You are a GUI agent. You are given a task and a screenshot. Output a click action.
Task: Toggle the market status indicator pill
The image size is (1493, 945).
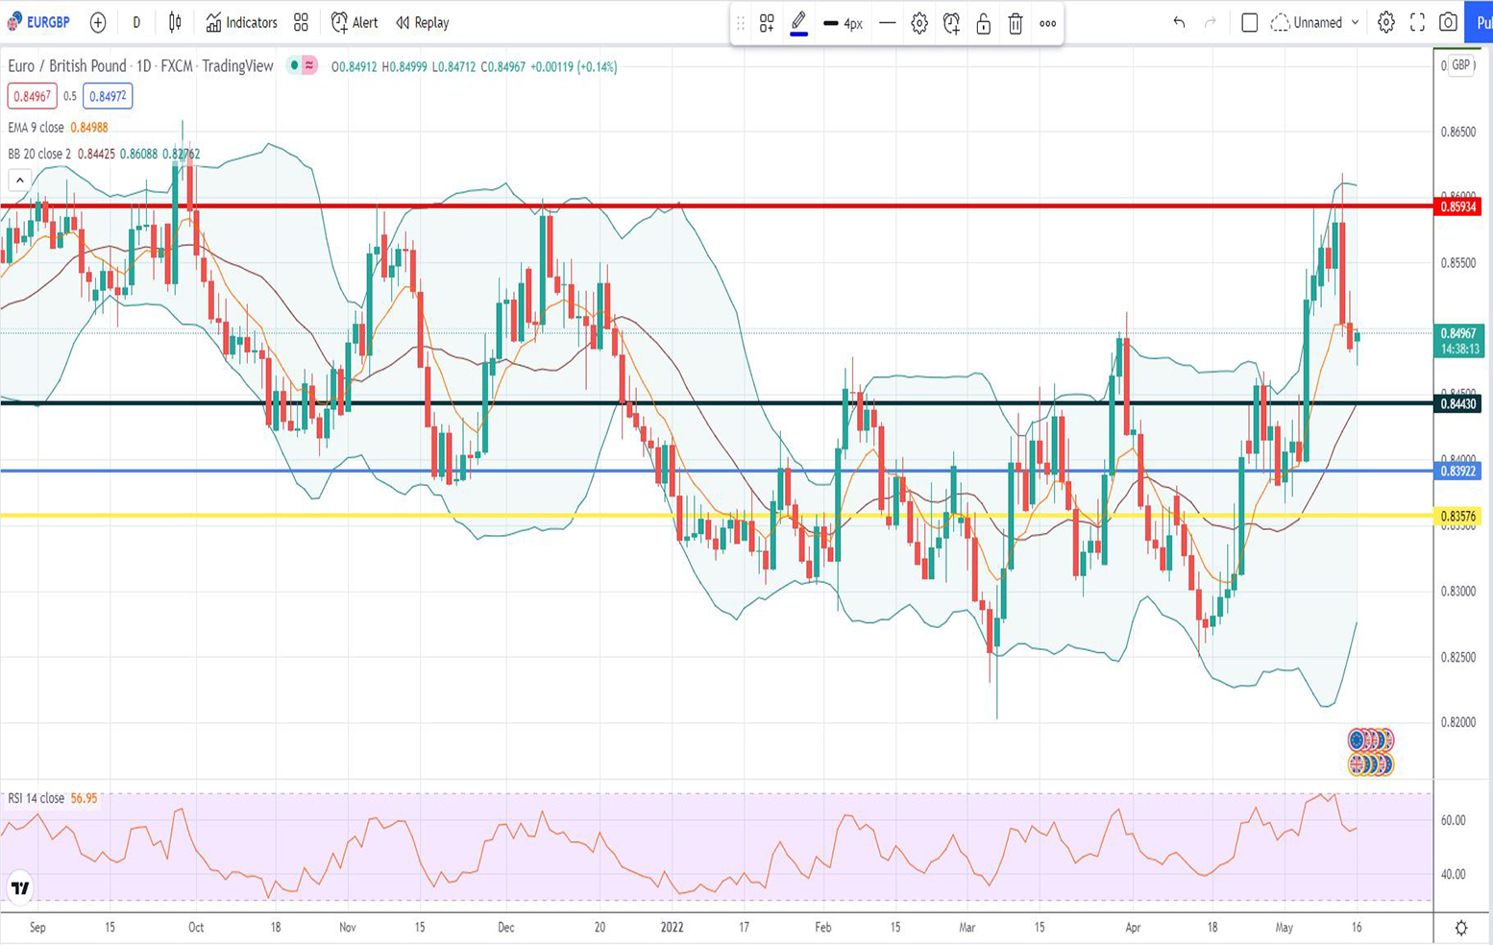click(303, 66)
